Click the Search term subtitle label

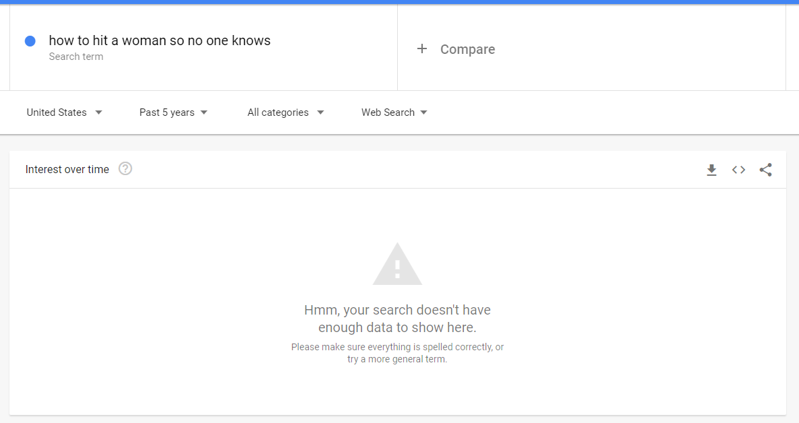click(x=76, y=57)
